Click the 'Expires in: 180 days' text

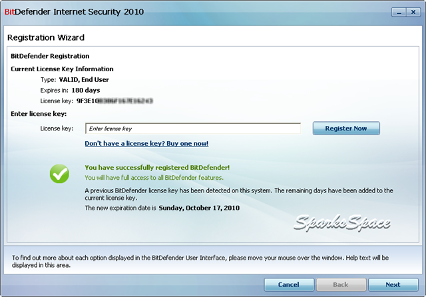[70, 90]
